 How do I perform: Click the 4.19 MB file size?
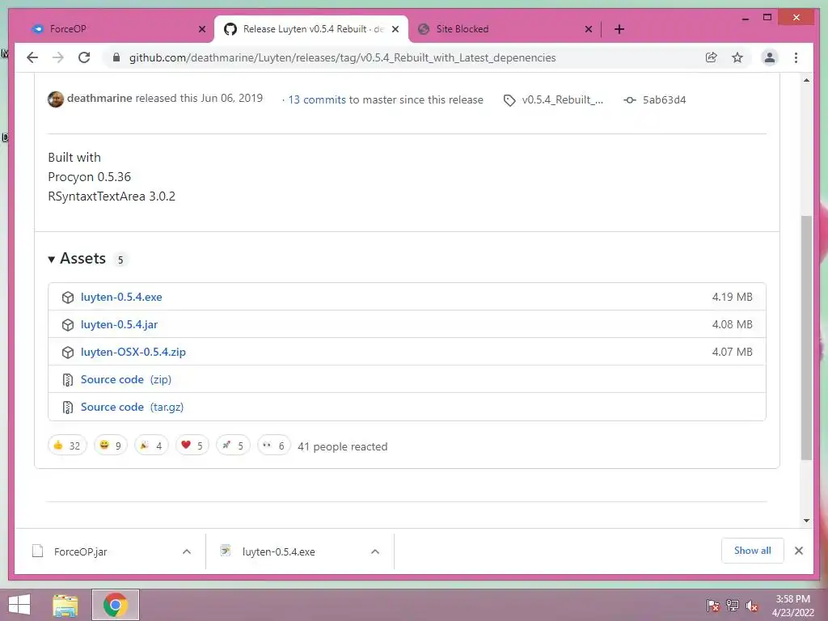point(732,297)
